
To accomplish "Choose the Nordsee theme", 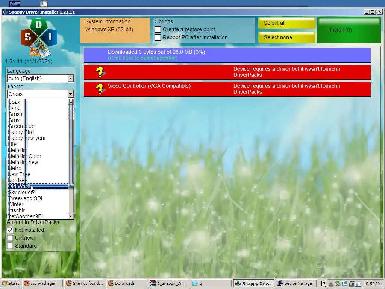I will pos(38,180).
